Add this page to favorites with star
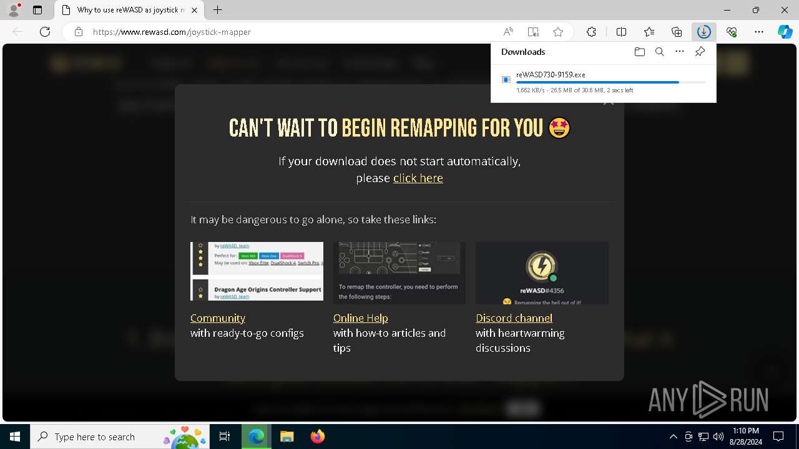The image size is (799, 449). point(558,32)
